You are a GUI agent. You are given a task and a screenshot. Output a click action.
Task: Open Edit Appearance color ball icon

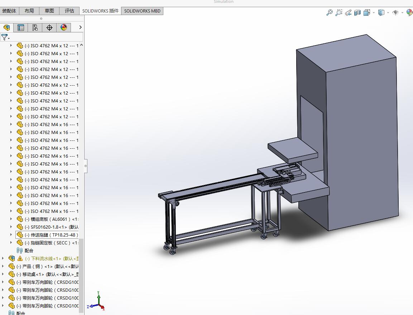pyautogui.click(x=410, y=13)
